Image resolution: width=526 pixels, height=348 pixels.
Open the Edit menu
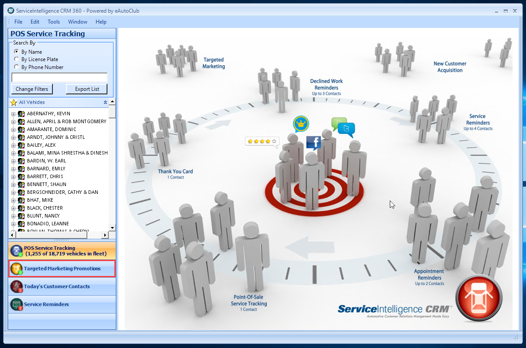click(x=35, y=22)
